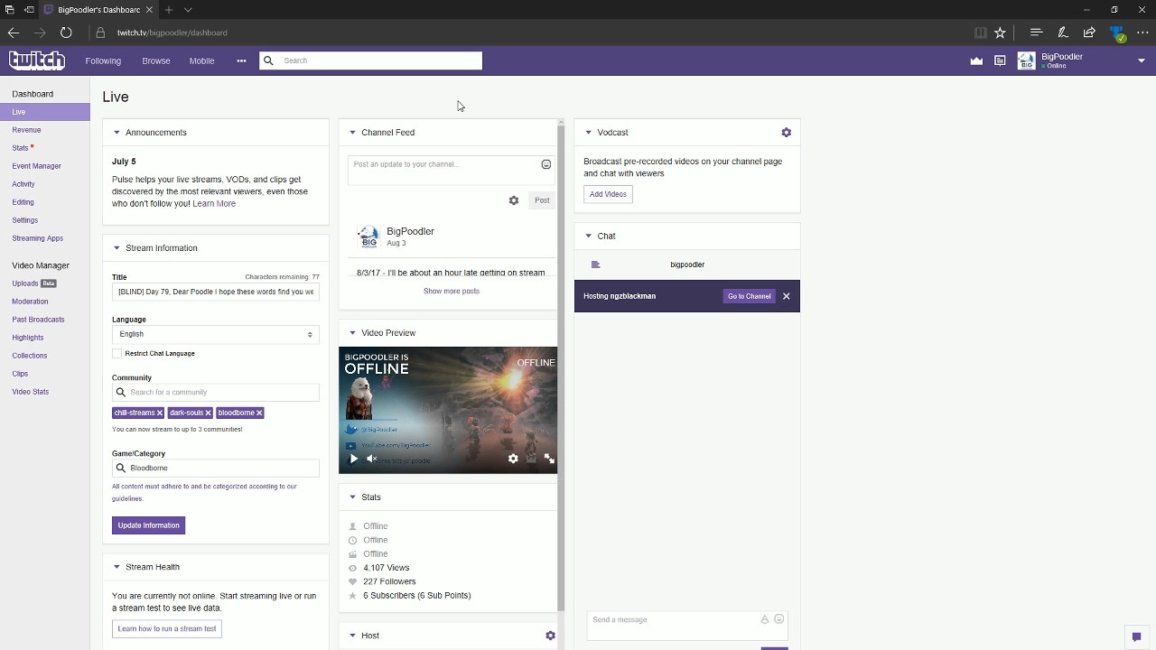Click Learn how to run a stream test

167,629
